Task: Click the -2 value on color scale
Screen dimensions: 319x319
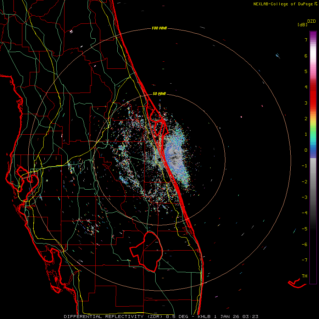Action: (304, 181)
